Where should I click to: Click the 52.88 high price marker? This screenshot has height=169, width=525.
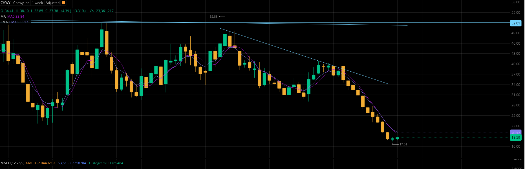213,17
